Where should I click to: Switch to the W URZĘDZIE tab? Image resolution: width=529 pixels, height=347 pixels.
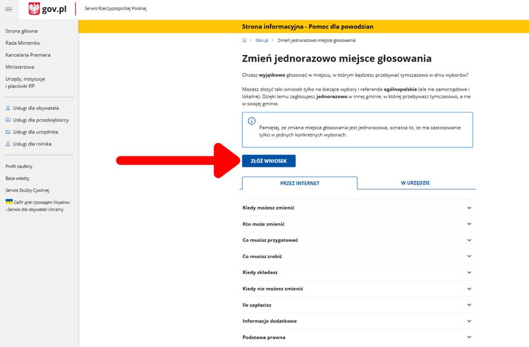tap(416, 183)
